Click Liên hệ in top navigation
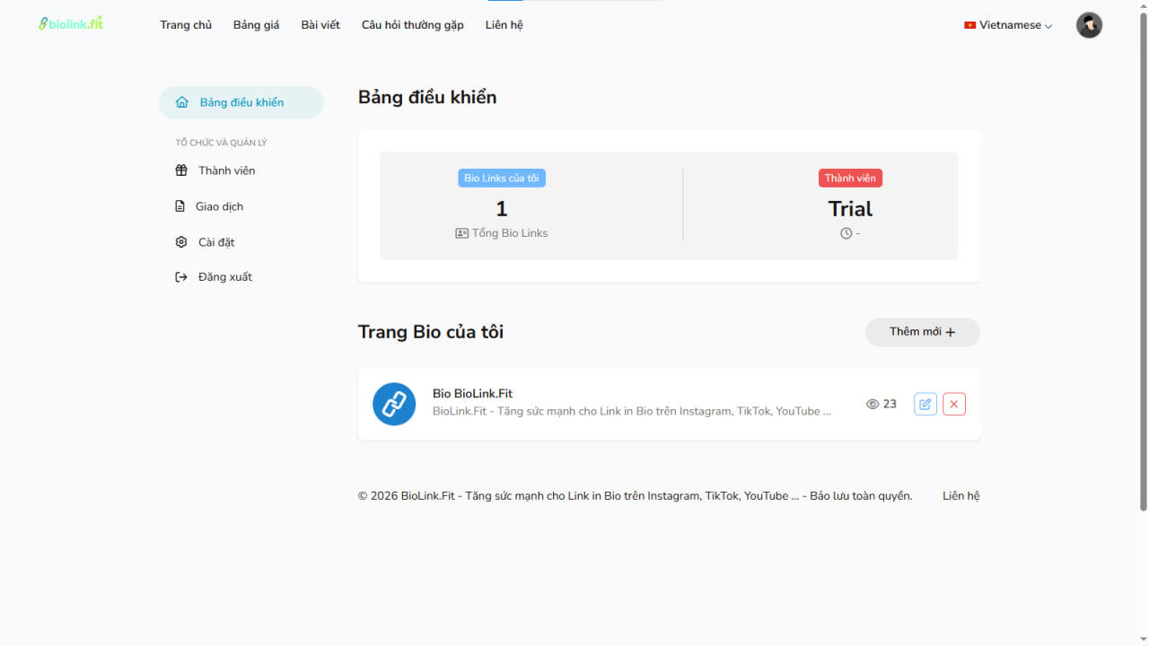This screenshot has width=1149, height=646. point(504,25)
